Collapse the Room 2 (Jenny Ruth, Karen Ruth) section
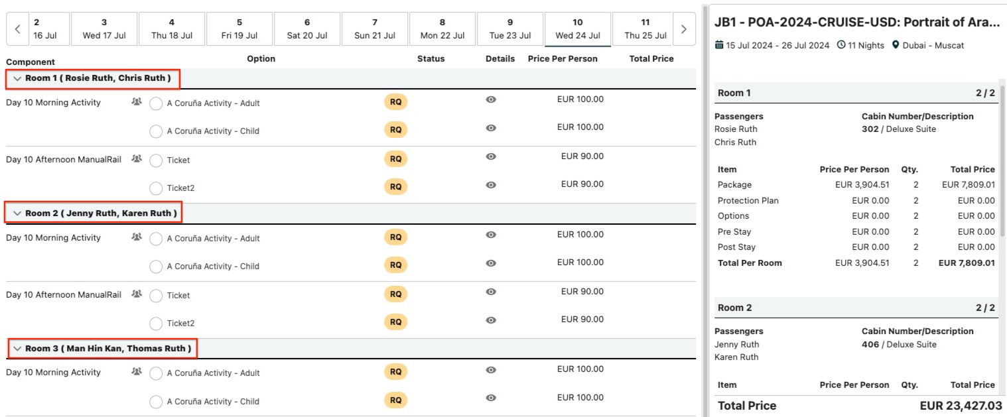The width and height of the screenshot is (1007, 417). tap(18, 213)
